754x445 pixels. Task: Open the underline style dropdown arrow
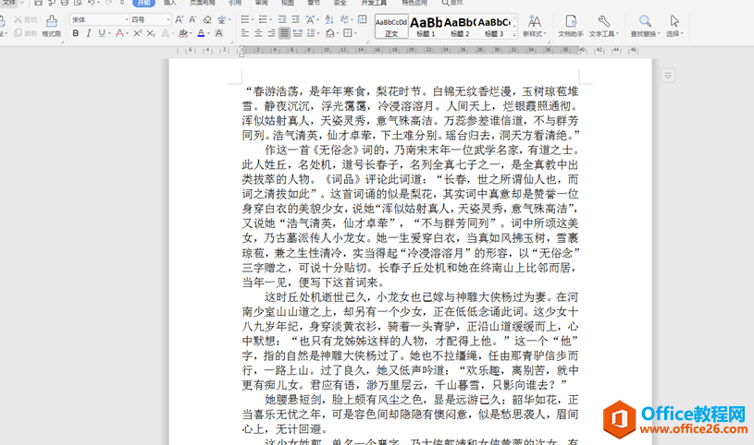pos(109,33)
